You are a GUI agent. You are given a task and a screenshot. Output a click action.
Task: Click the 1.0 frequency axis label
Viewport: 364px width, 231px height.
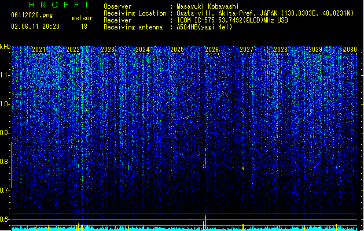point(5,104)
